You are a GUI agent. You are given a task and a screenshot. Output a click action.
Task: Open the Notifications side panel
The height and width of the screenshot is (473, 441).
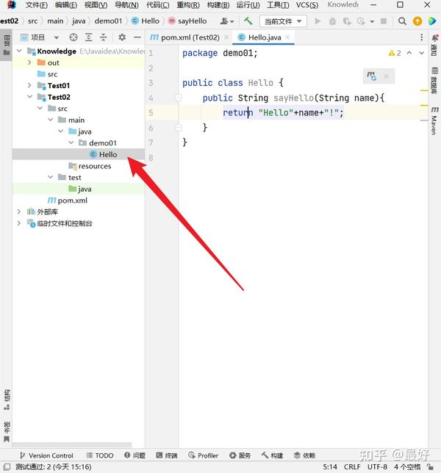434,45
